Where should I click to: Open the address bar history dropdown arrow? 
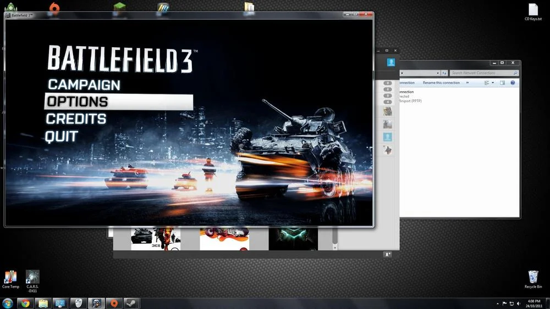[x=438, y=73]
